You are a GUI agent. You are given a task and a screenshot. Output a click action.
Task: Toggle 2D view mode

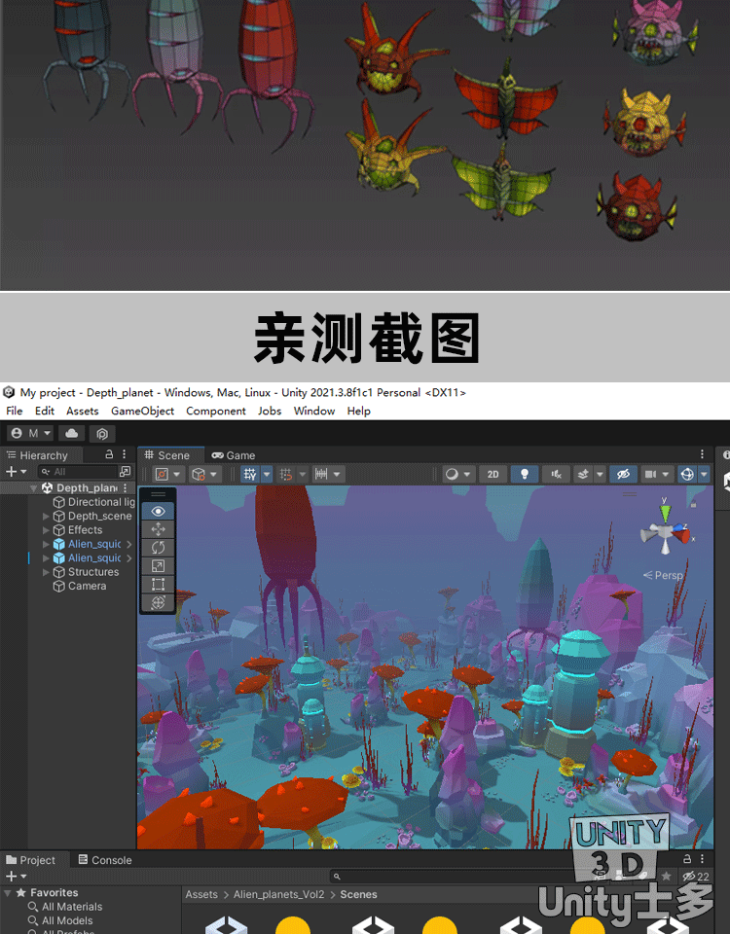pyautogui.click(x=493, y=474)
